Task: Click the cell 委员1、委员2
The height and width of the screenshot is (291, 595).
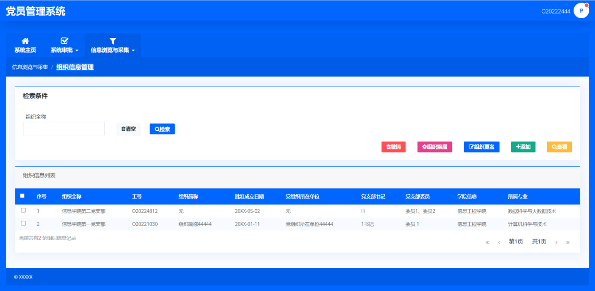Action: pyautogui.click(x=420, y=211)
